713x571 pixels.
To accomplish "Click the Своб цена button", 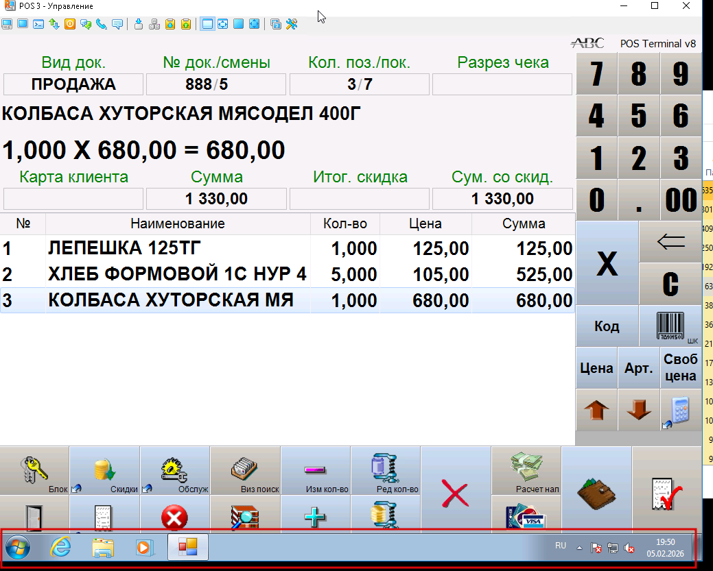I will (x=681, y=367).
